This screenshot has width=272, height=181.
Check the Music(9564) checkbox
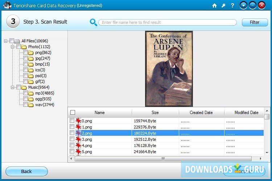(18, 87)
